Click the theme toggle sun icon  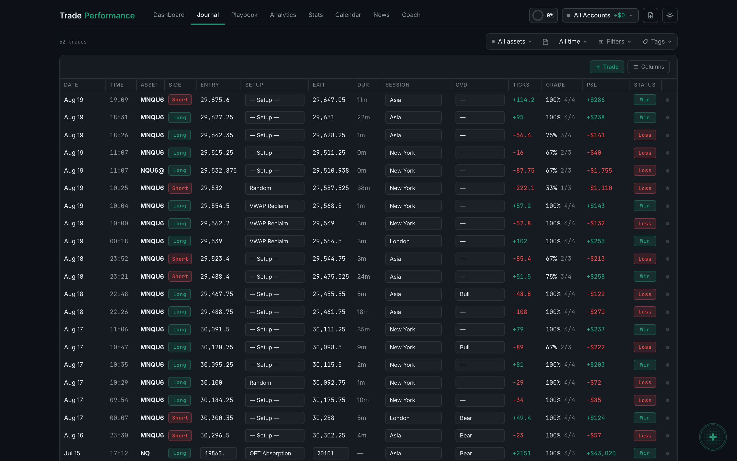[670, 15]
